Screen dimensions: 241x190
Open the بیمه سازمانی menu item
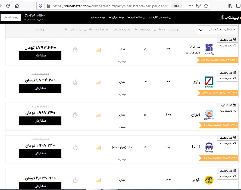pos(98,17)
